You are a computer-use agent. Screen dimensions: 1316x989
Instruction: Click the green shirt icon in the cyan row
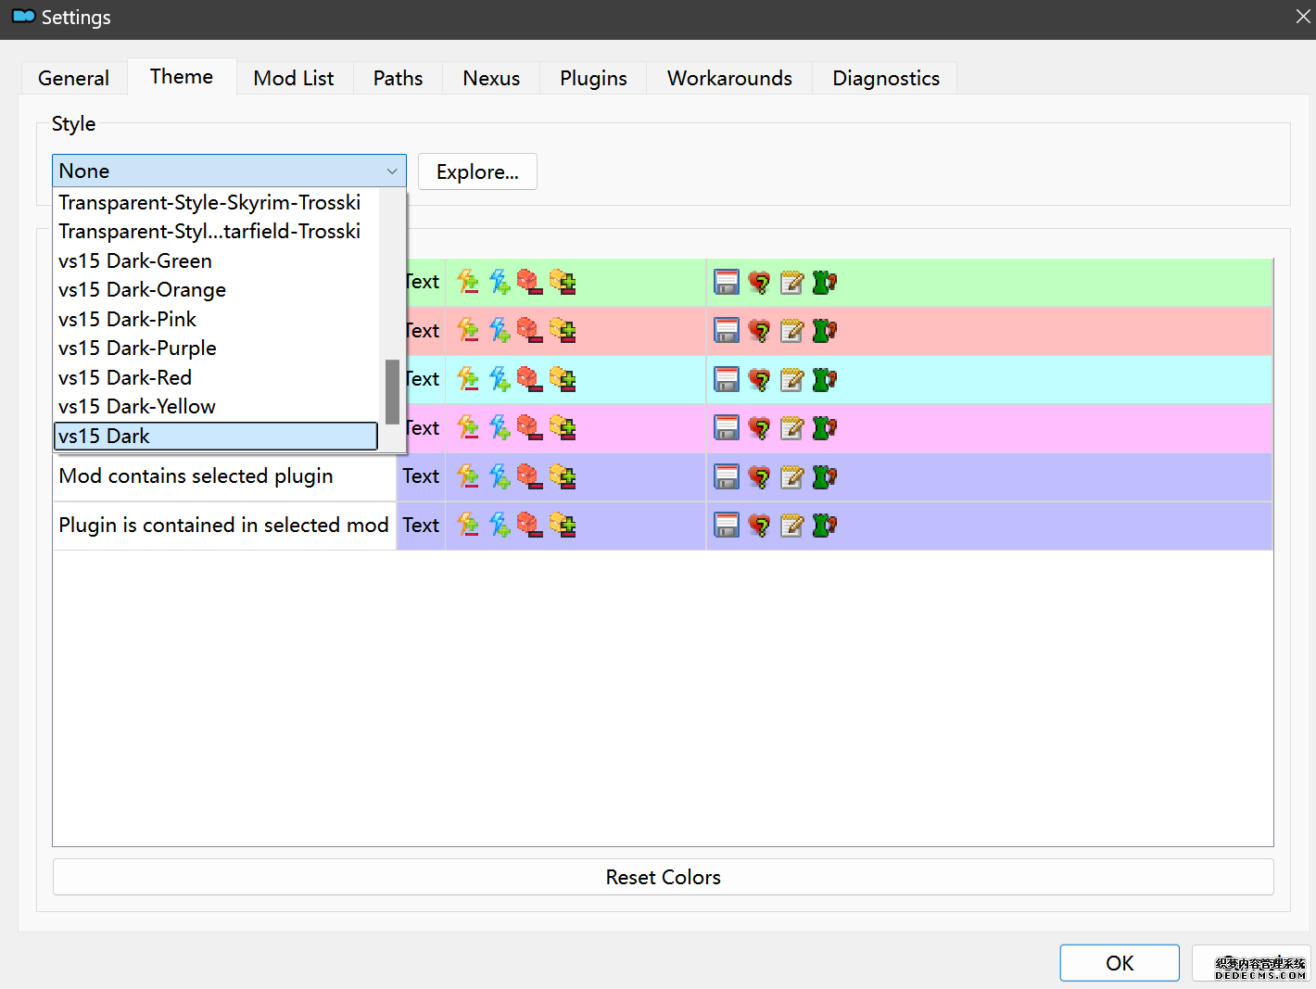pos(824,379)
